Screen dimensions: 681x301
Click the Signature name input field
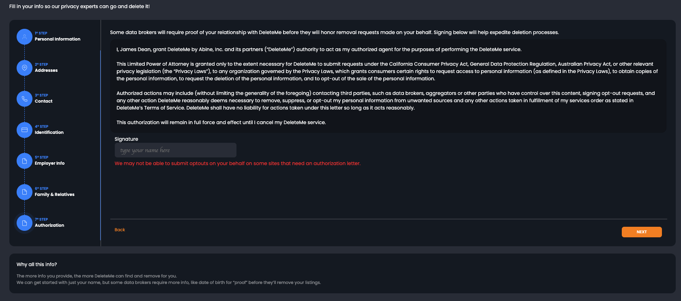tap(176, 150)
